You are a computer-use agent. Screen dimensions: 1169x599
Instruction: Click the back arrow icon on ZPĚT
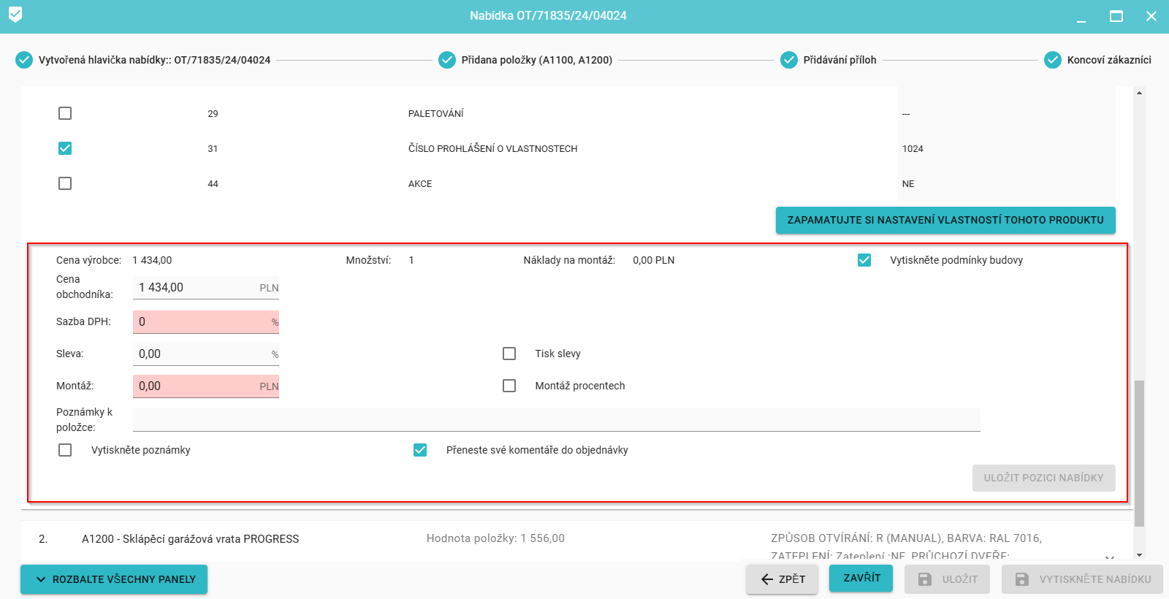tap(767, 579)
